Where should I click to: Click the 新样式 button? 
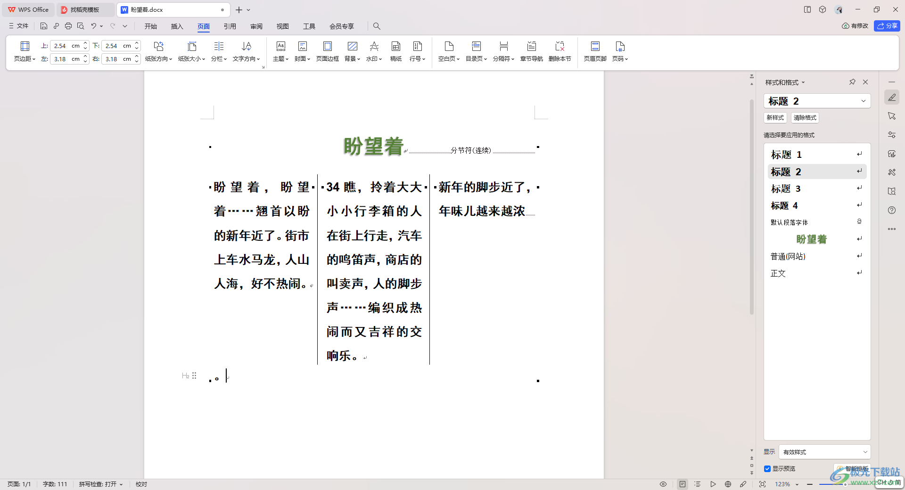[x=775, y=118]
